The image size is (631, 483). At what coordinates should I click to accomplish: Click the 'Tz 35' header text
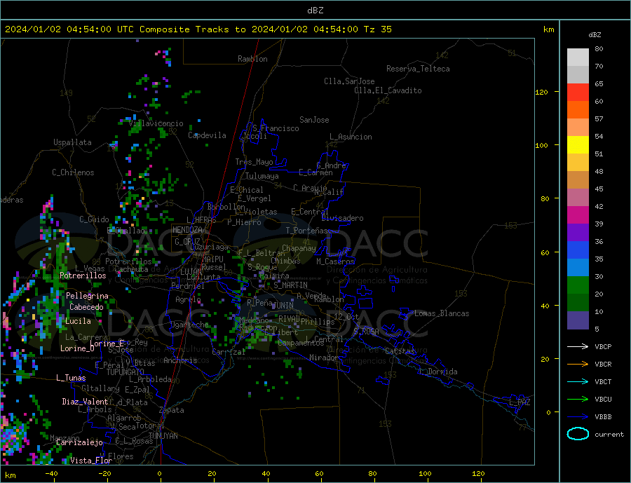[x=377, y=29]
